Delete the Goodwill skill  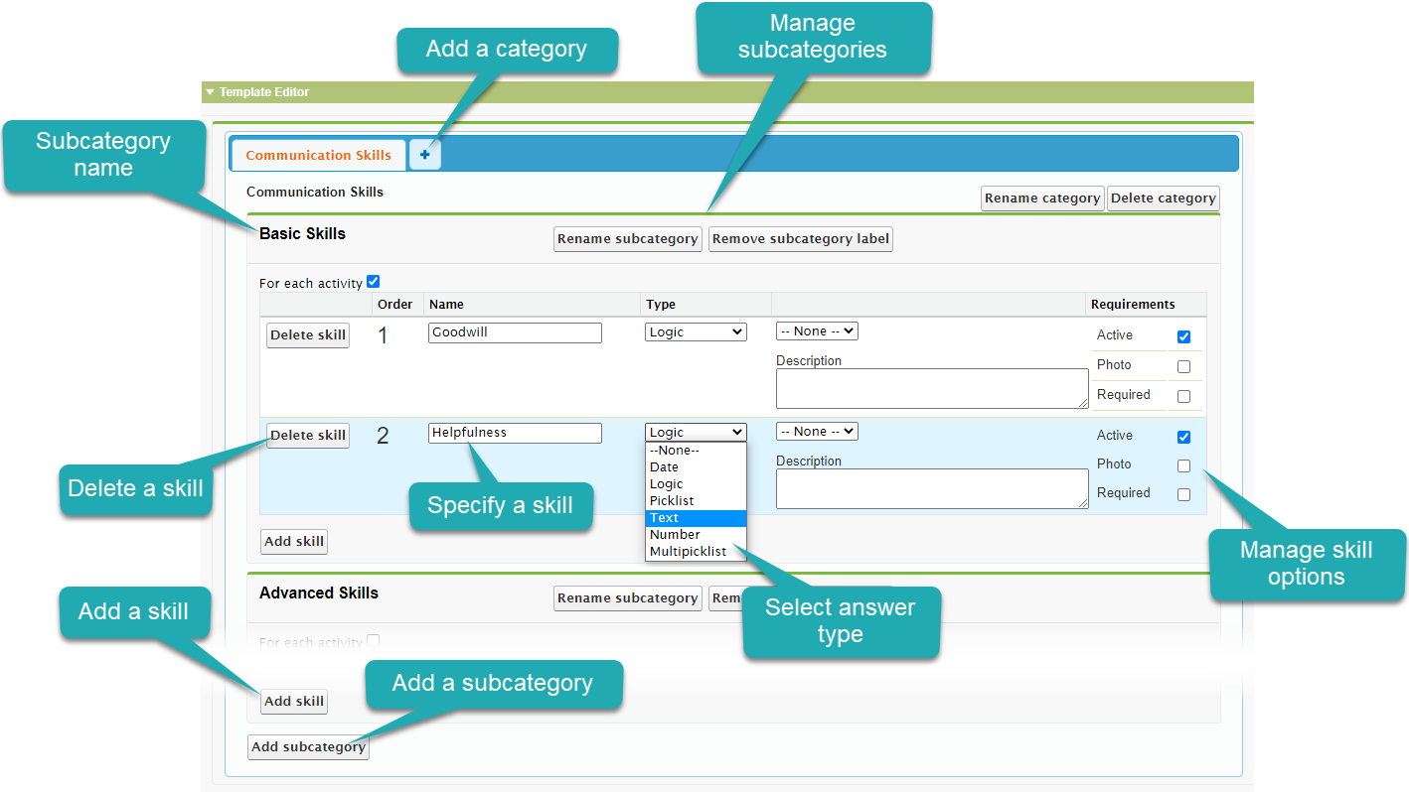point(308,335)
